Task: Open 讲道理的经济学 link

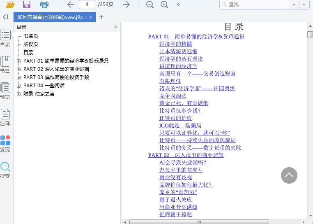Action: (178, 66)
